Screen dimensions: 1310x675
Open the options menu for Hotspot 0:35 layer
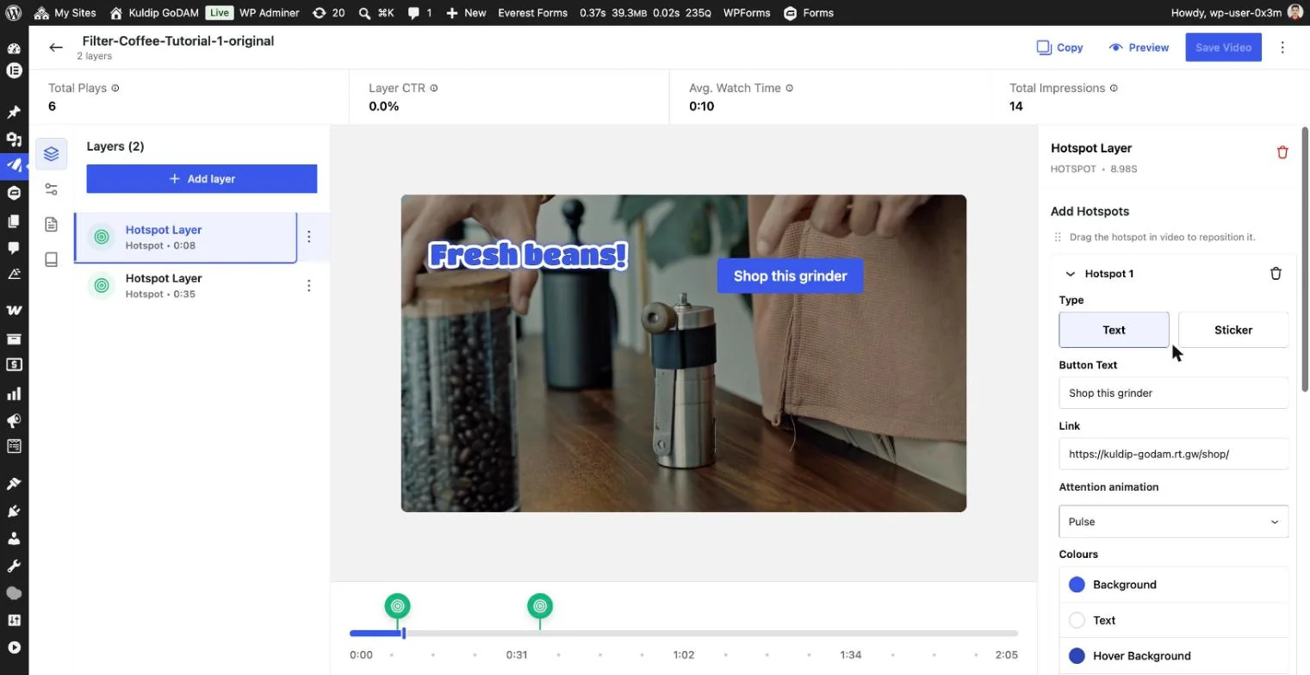coord(309,286)
